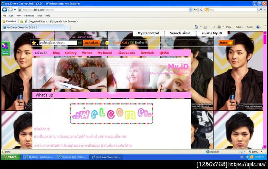Click the Read Mail icon in command bar
Viewport: 268px width, 169px height.
(213, 27)
